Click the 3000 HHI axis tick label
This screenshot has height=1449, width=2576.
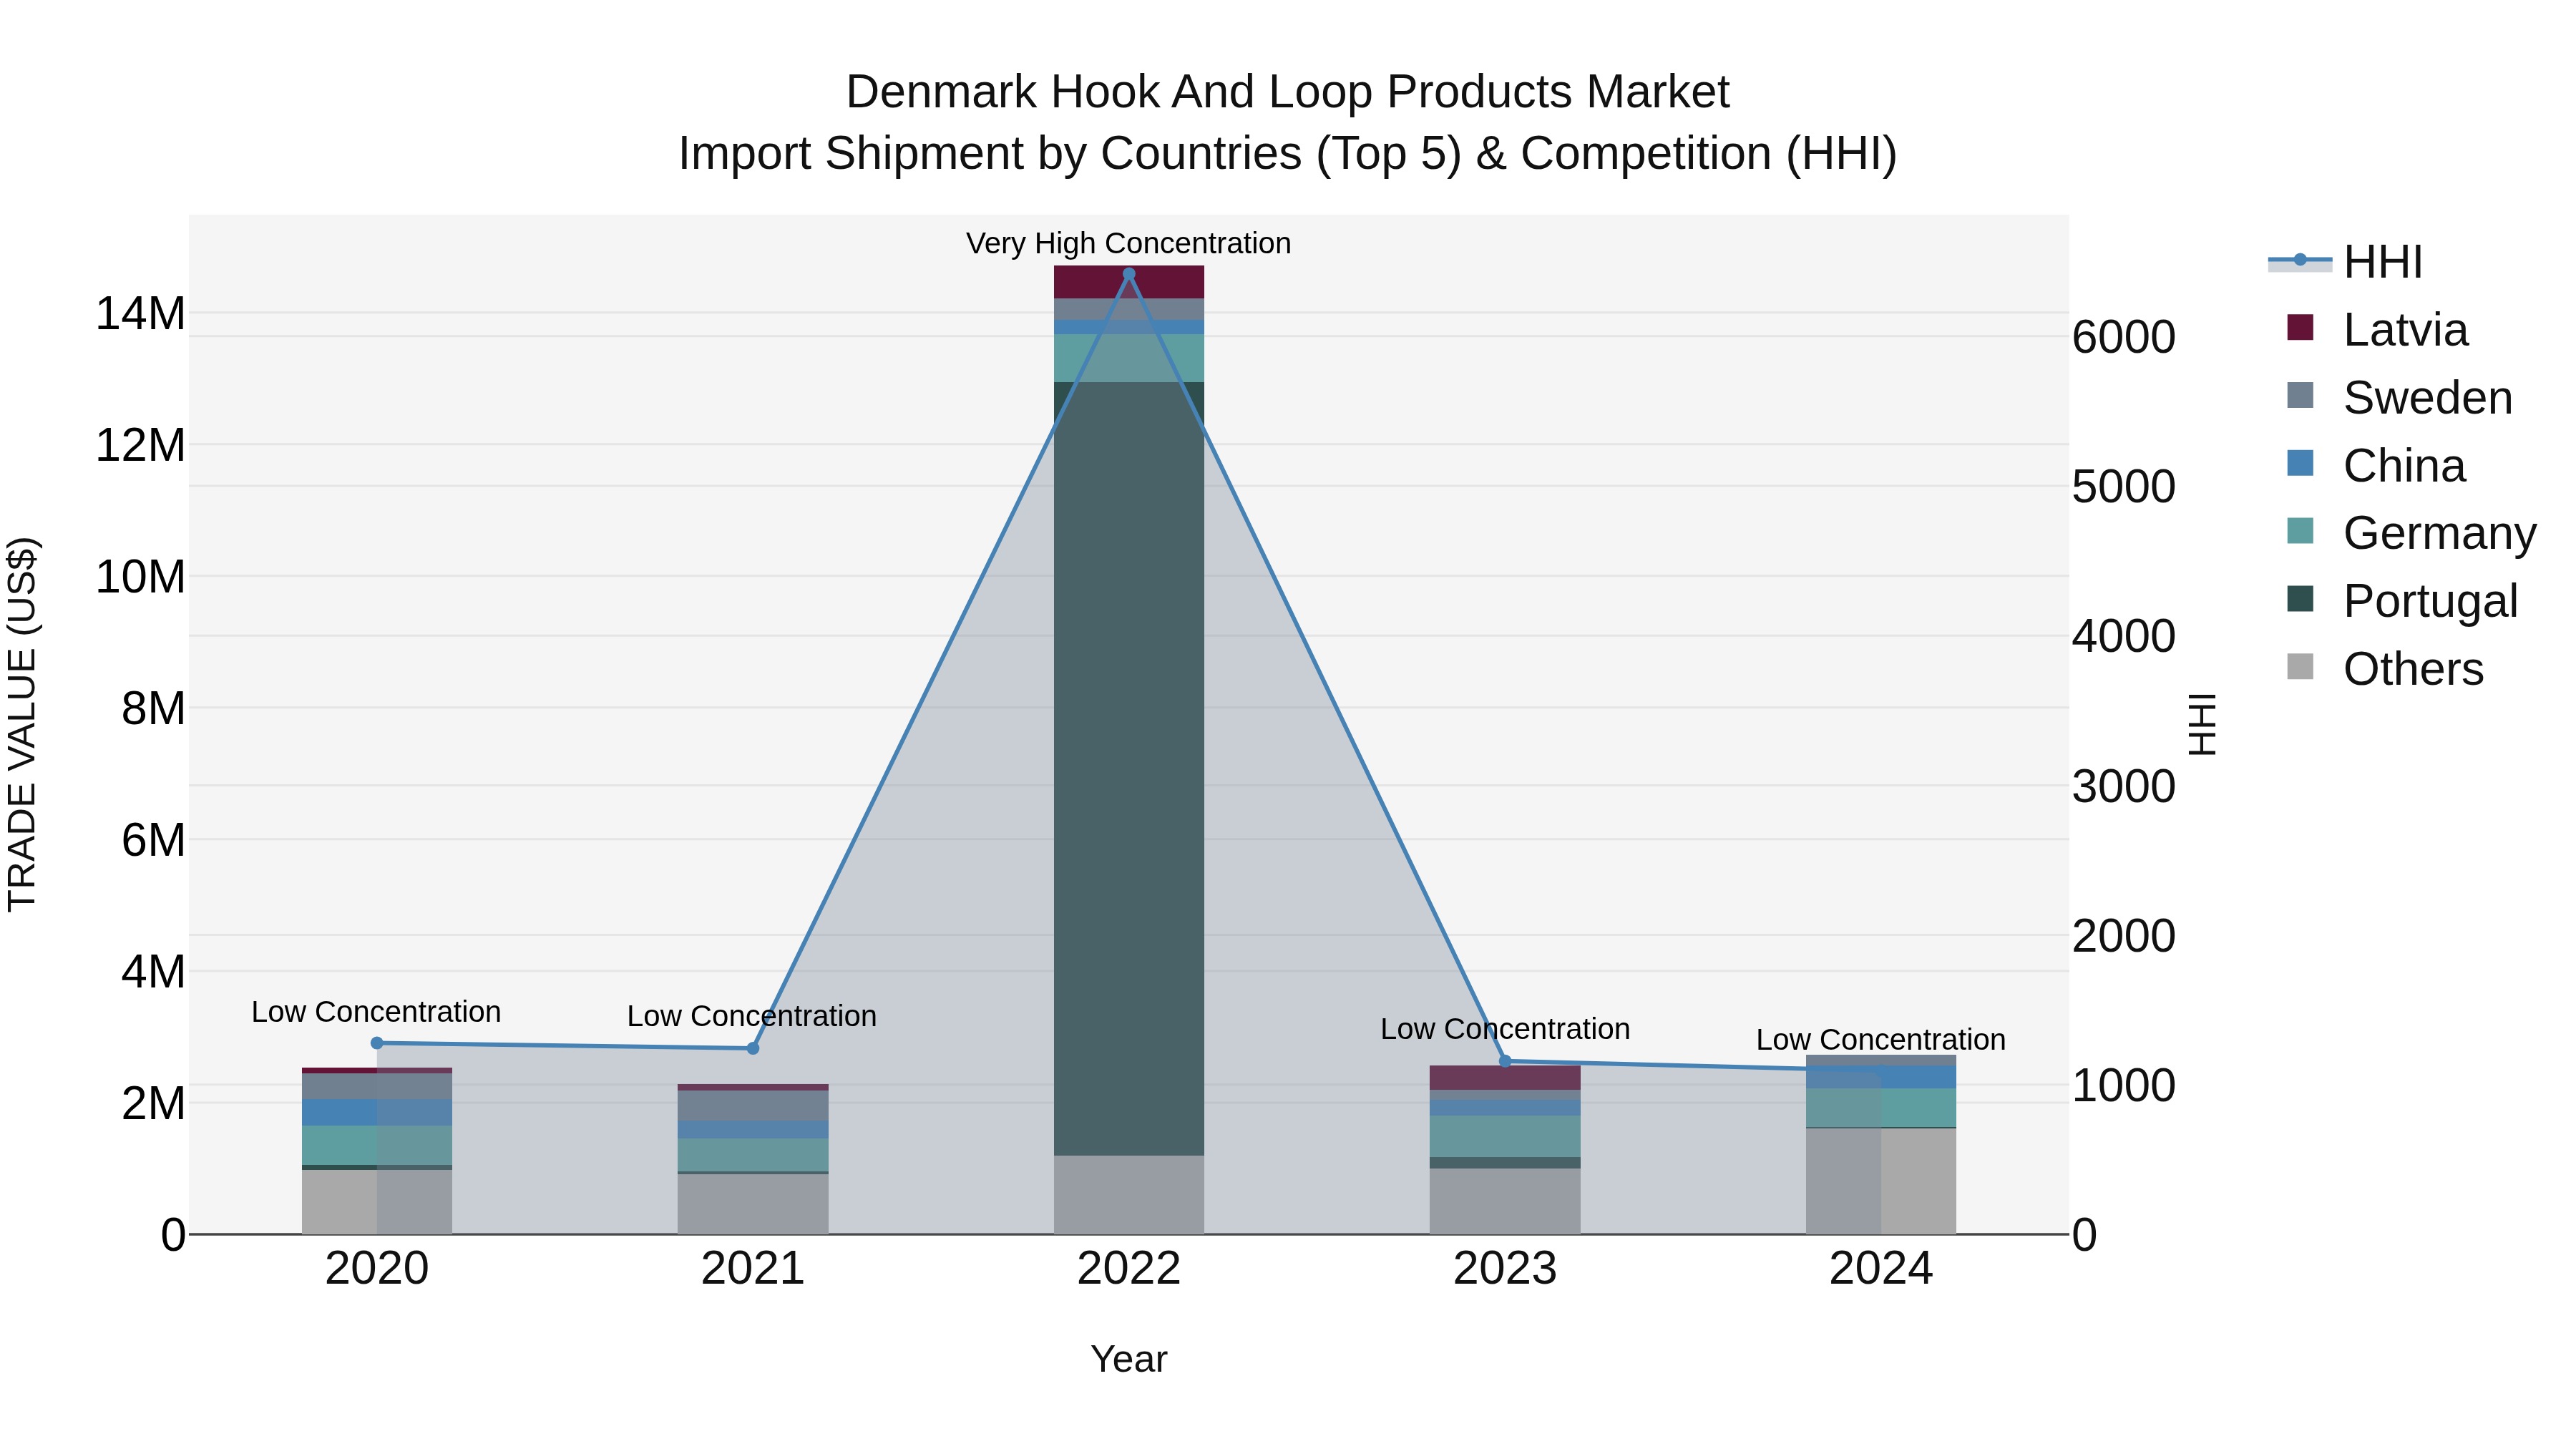coord(2124,786)
